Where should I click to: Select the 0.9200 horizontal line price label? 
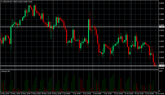coord(162,66)
